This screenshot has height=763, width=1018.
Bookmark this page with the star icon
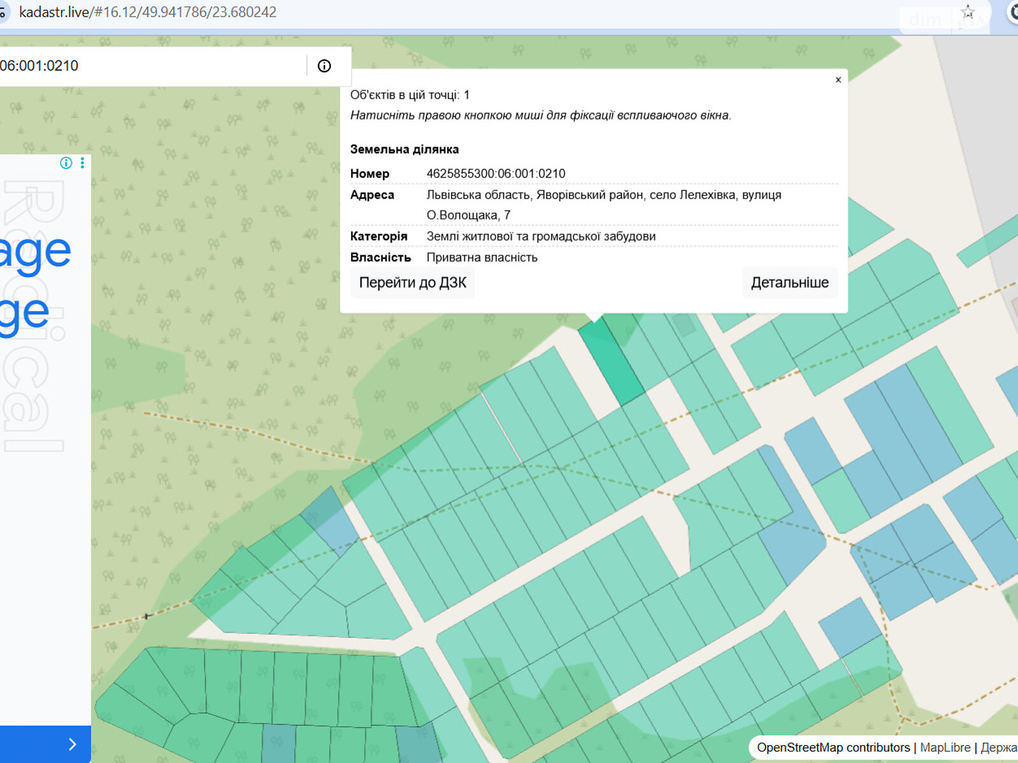coord(968,12)
